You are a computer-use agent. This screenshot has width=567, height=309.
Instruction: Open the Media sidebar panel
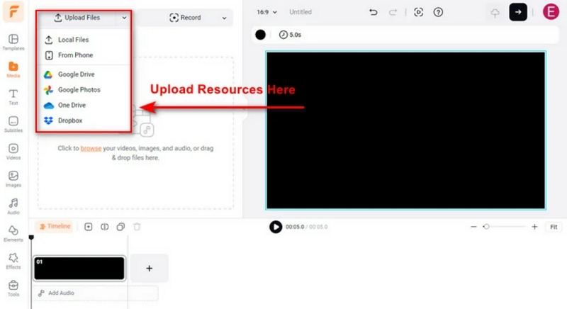point(13,69)
